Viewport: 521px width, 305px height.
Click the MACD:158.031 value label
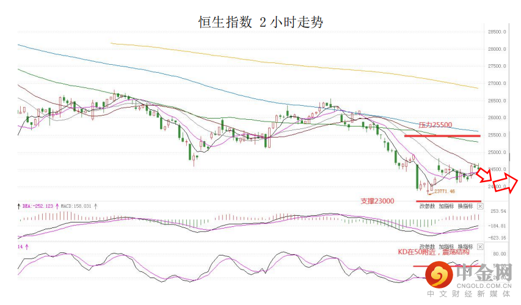tap(78, 207)
